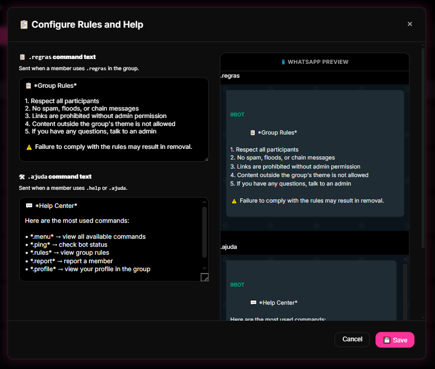The height and width of the screenshot is (369, 435).
Task: Click '1. Respect all participants' in the preview bubble
Action: click(x=265, y=149)
